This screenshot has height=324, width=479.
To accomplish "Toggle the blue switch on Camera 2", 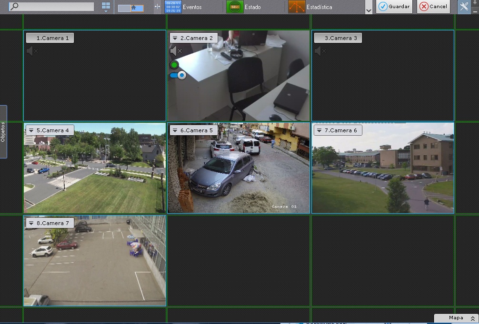I will pyautogui.click(x=178, y=75).
